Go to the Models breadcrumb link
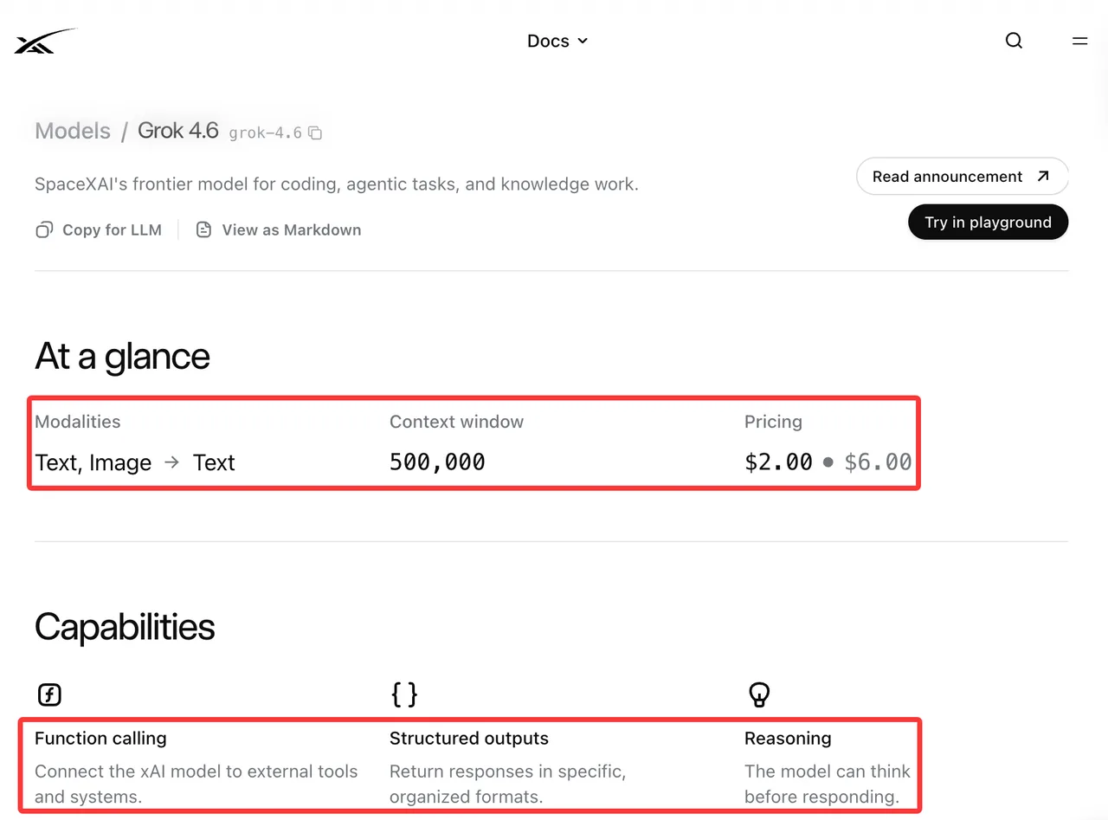The height and width of the screenshot is (820, 1108). (73, 131)
